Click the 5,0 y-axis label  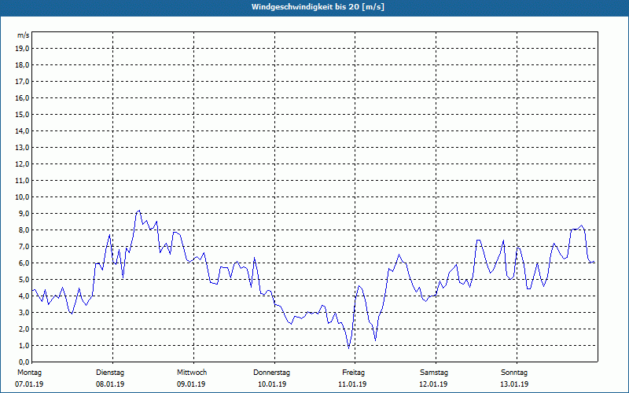pyautogui.click(x=24, y=280)
